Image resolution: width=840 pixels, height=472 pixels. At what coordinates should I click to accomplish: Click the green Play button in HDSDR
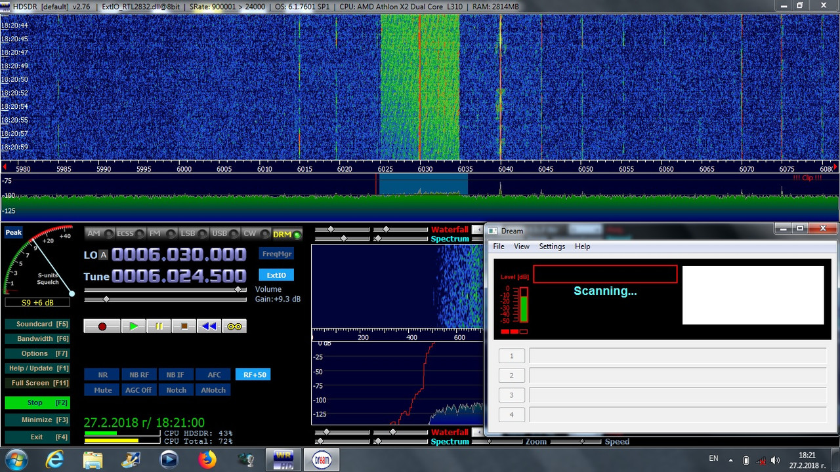tap(134, 326)
